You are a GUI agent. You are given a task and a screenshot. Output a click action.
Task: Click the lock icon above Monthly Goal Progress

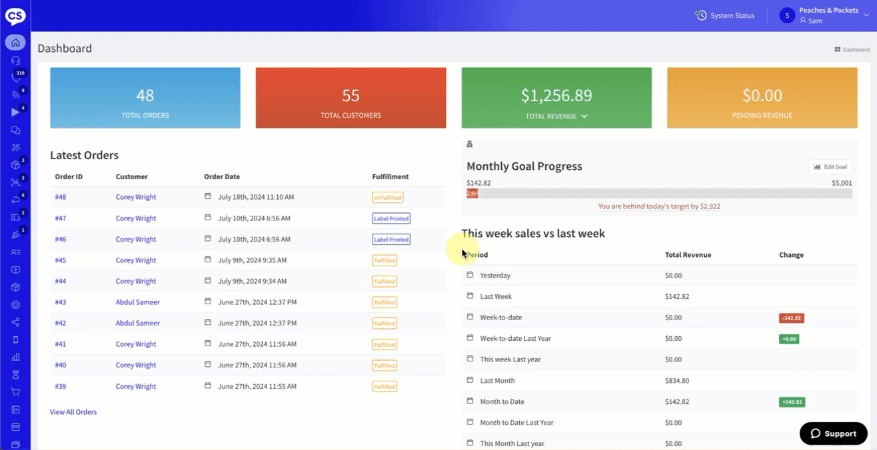point(469,144)
